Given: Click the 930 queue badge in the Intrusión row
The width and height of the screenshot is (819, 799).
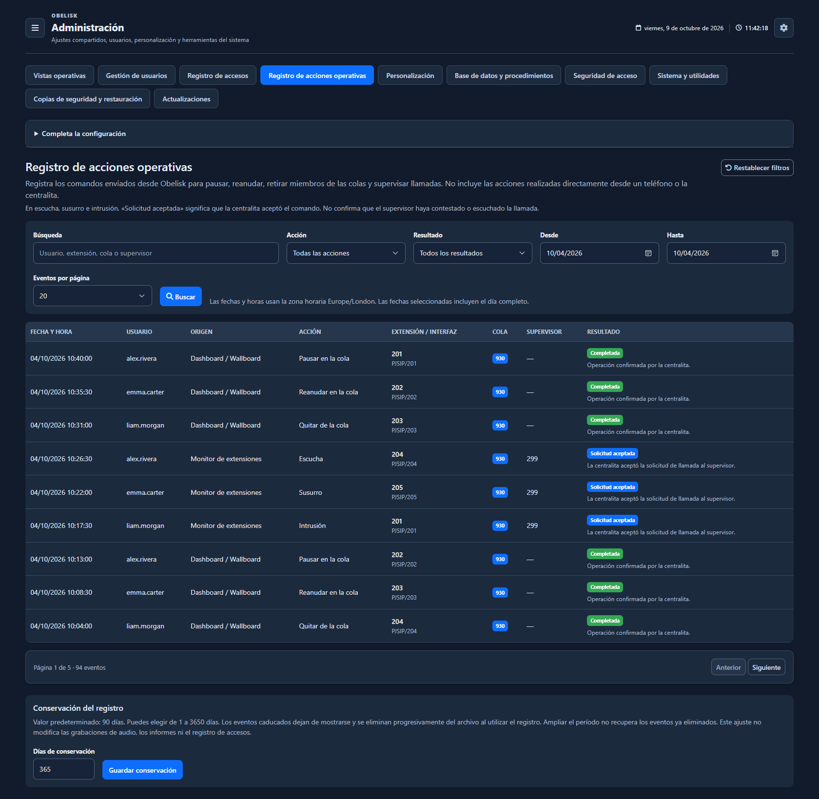Looking at the screenshot, I should pos(500,526).
